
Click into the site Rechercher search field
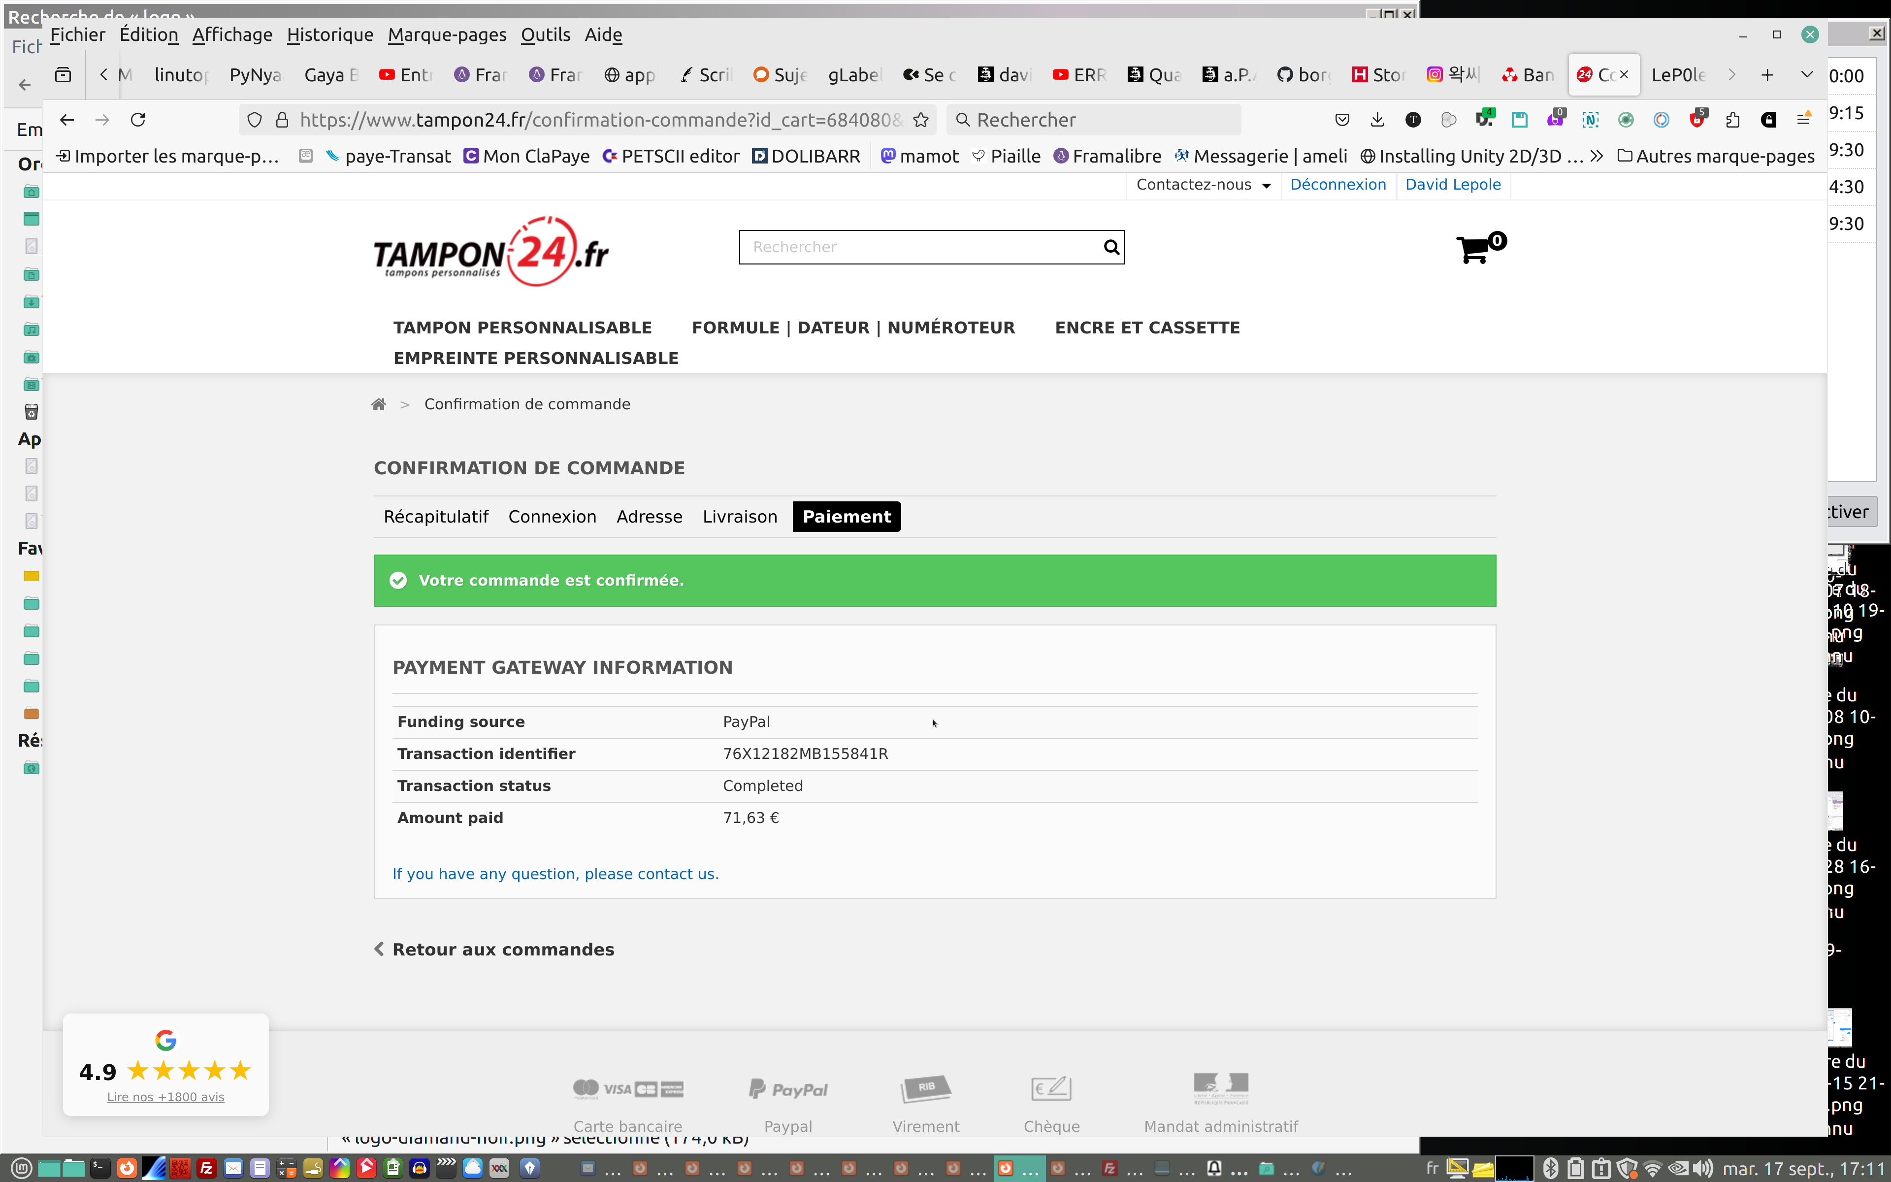tap(918, 248)
